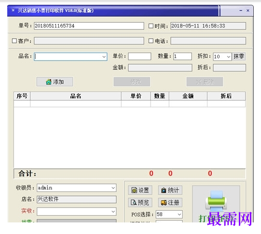Click the green printer icon to print
Screen dimensions: 261x234
[x=216, y=201]
